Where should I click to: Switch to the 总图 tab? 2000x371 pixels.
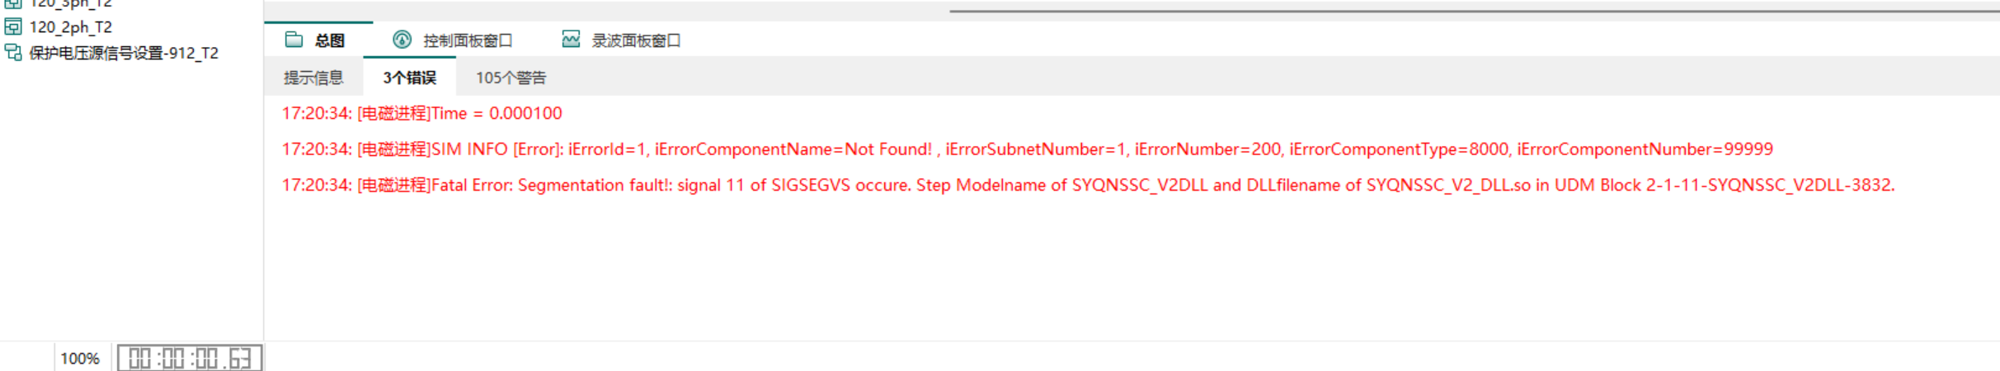[x=329, y=40]
